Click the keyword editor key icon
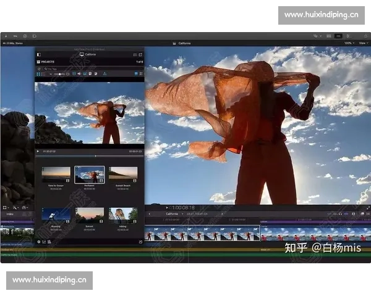 click(x=15, y=36)
